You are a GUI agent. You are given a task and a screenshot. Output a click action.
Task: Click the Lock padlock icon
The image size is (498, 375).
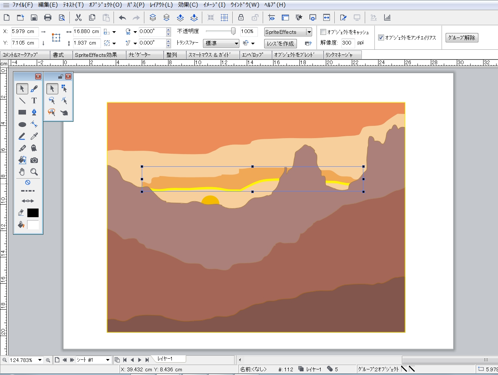click(241, 17)
